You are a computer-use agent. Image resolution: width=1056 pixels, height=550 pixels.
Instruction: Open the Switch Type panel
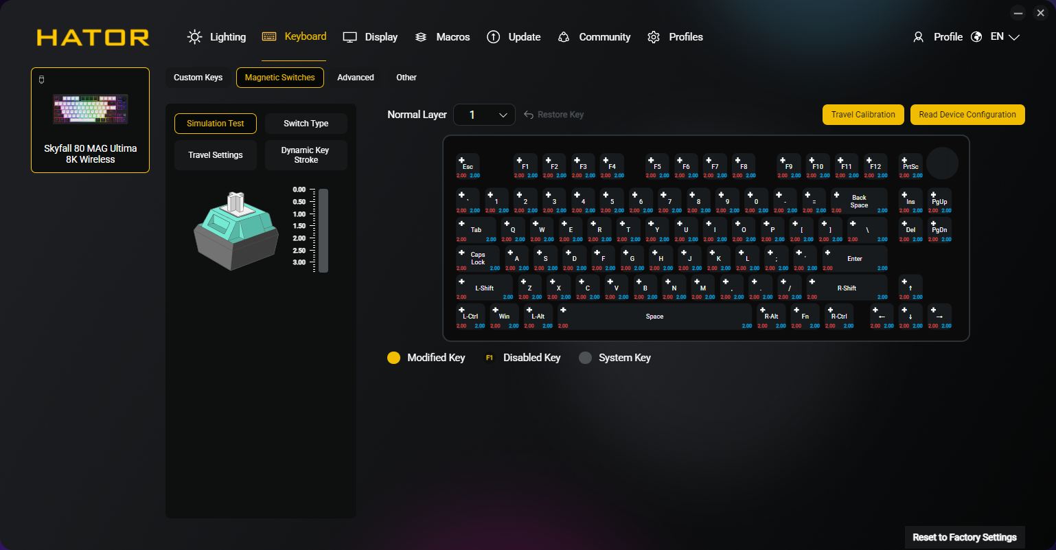tap(306, 124)
